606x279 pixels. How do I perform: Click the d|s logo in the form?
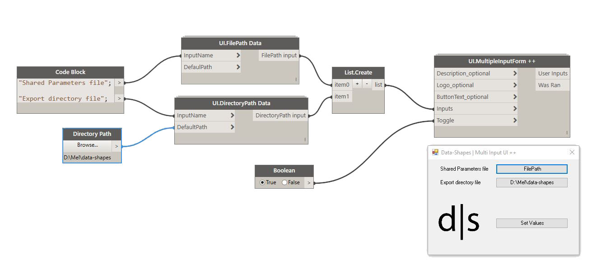point(458,222)
